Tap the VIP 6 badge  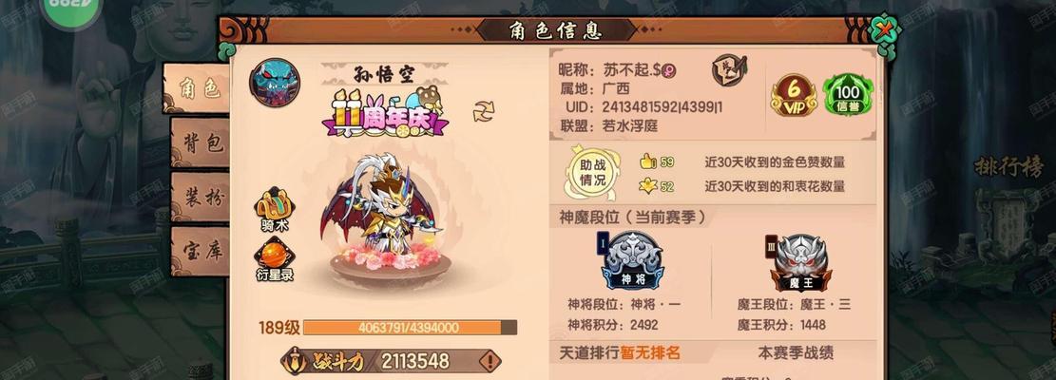tap(795, 96)
